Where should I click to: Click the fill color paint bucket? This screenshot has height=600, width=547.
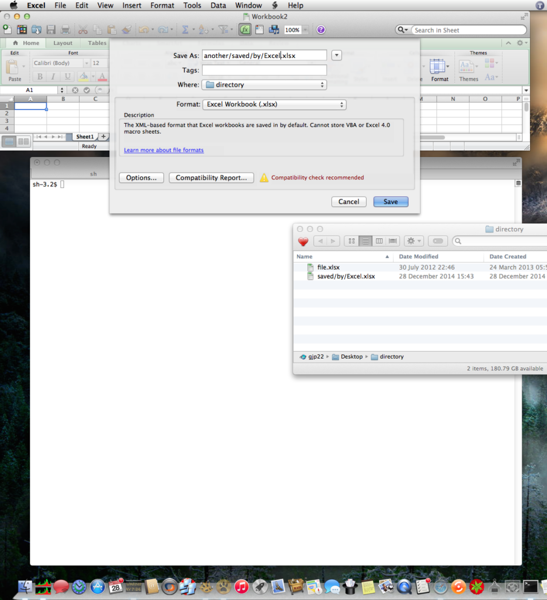[83, 77]
